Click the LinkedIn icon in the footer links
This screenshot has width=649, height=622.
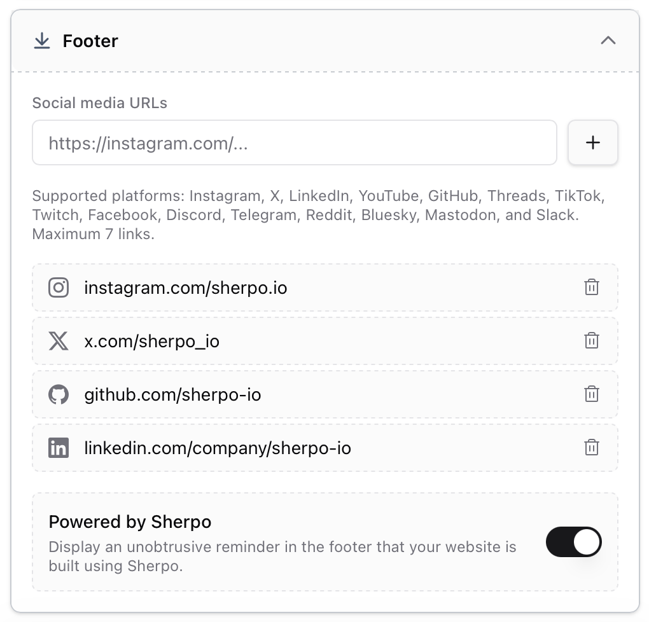click(59, 448)
